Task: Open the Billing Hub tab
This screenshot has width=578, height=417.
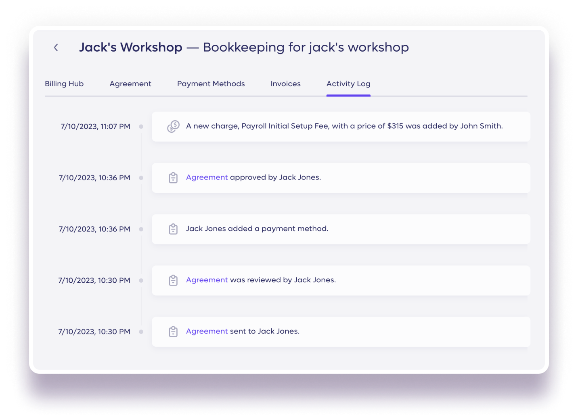Action: [64, 84]
